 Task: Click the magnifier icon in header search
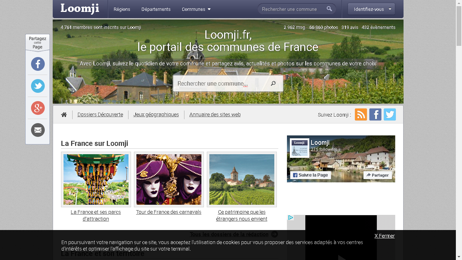(x=330, y=9)
